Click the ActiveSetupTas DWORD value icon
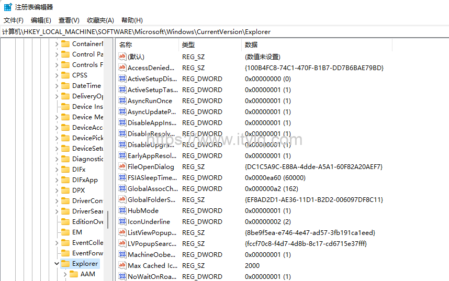The height and width of the screenshot is (281, 449). pos(122,89)
